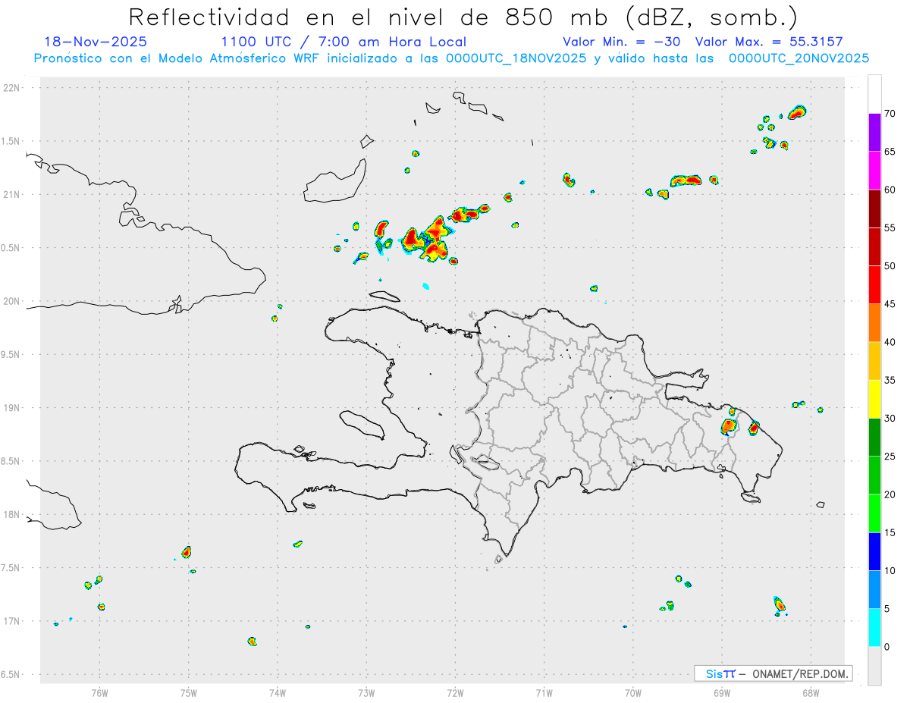
Task: Click the colorbar tick label "70"
Action: click(890, 114)
